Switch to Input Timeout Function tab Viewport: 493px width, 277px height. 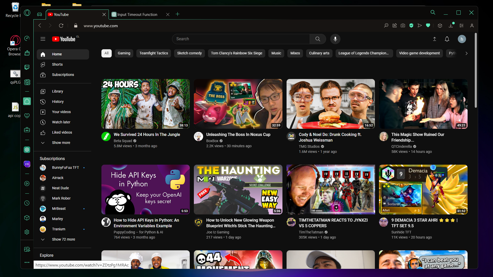coord(137,15)
